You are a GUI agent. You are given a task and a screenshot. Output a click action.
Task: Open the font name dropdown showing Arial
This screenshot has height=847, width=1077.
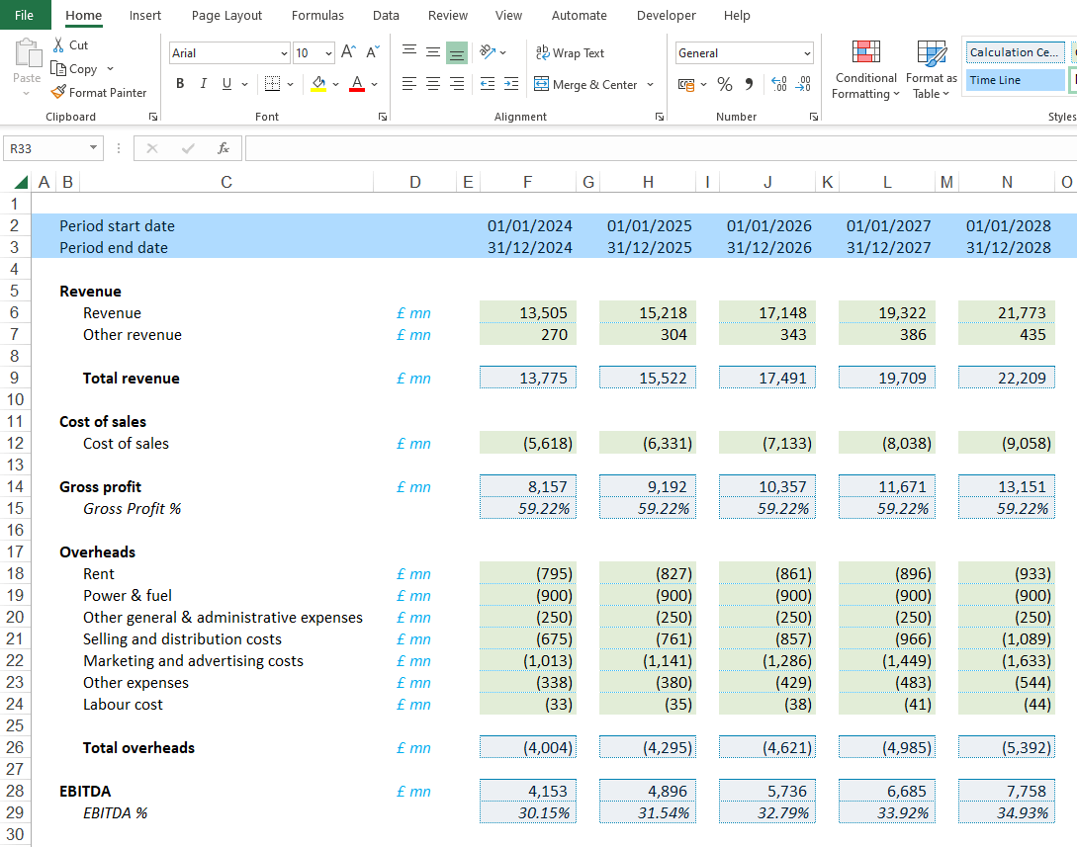[x=285, y=53]
